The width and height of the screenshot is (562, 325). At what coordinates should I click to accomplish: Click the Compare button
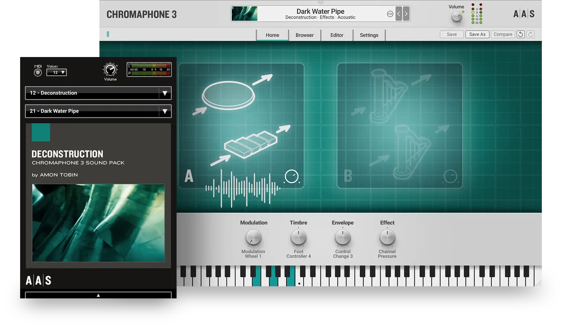503,34
